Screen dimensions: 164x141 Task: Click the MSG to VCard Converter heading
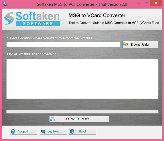click(97, 15)
